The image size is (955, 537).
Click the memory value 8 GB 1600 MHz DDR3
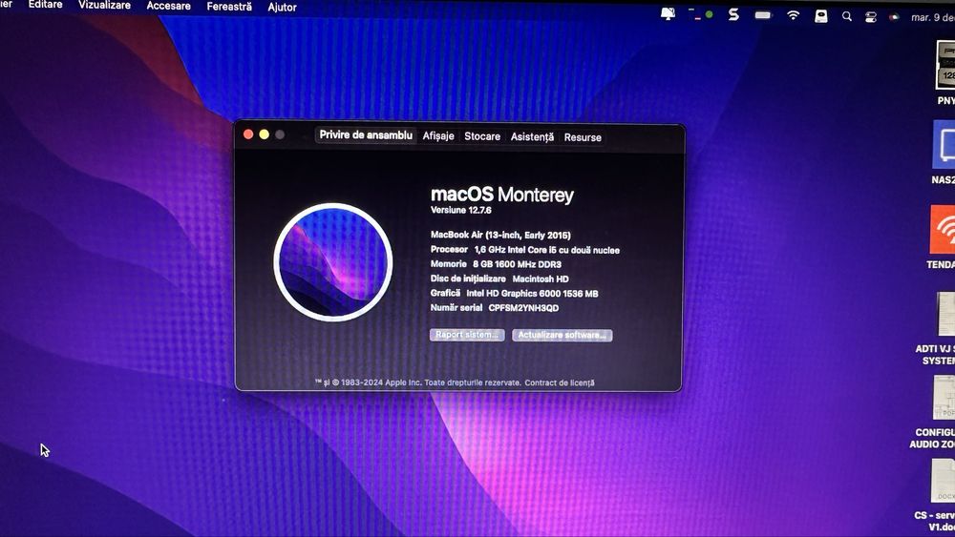[517, 264]
